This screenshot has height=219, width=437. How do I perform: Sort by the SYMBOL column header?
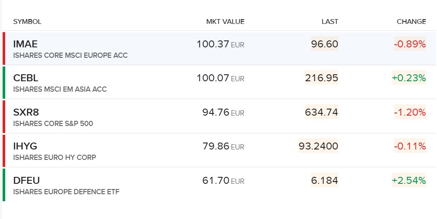27,22
